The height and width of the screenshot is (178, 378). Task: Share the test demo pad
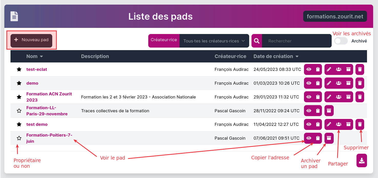point(339,124)
